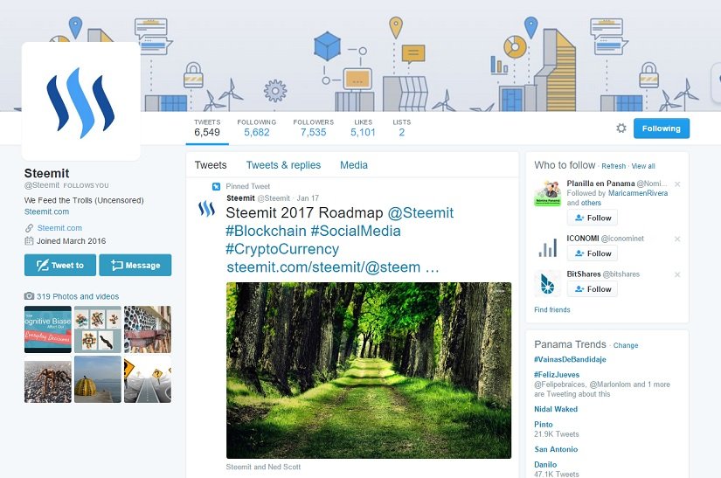The image size is (721, 478).
Task: Click #SocialMedia hashtag
Action: (x=356, y=231)
